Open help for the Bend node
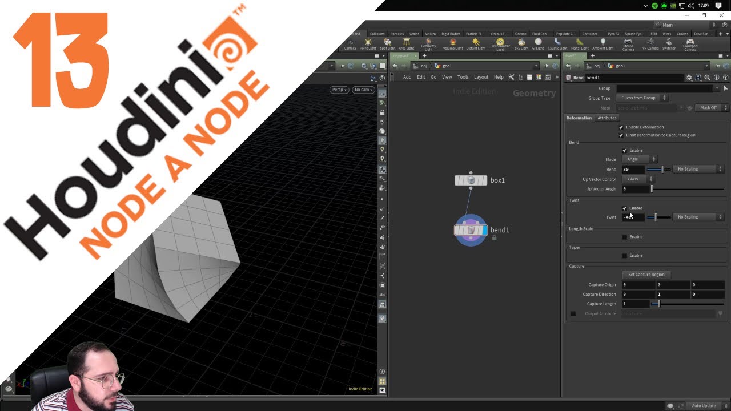Viewport: 731px width, 411px height. [725, 78]
